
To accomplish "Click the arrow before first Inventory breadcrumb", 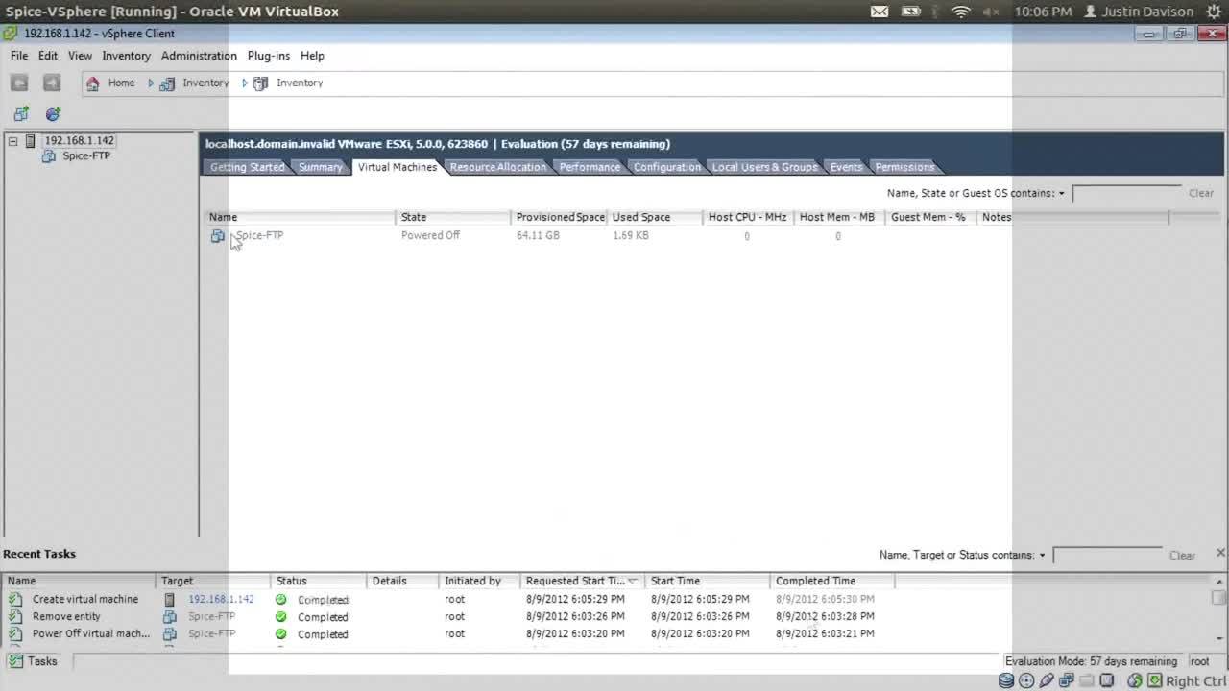I will point(151,83).
